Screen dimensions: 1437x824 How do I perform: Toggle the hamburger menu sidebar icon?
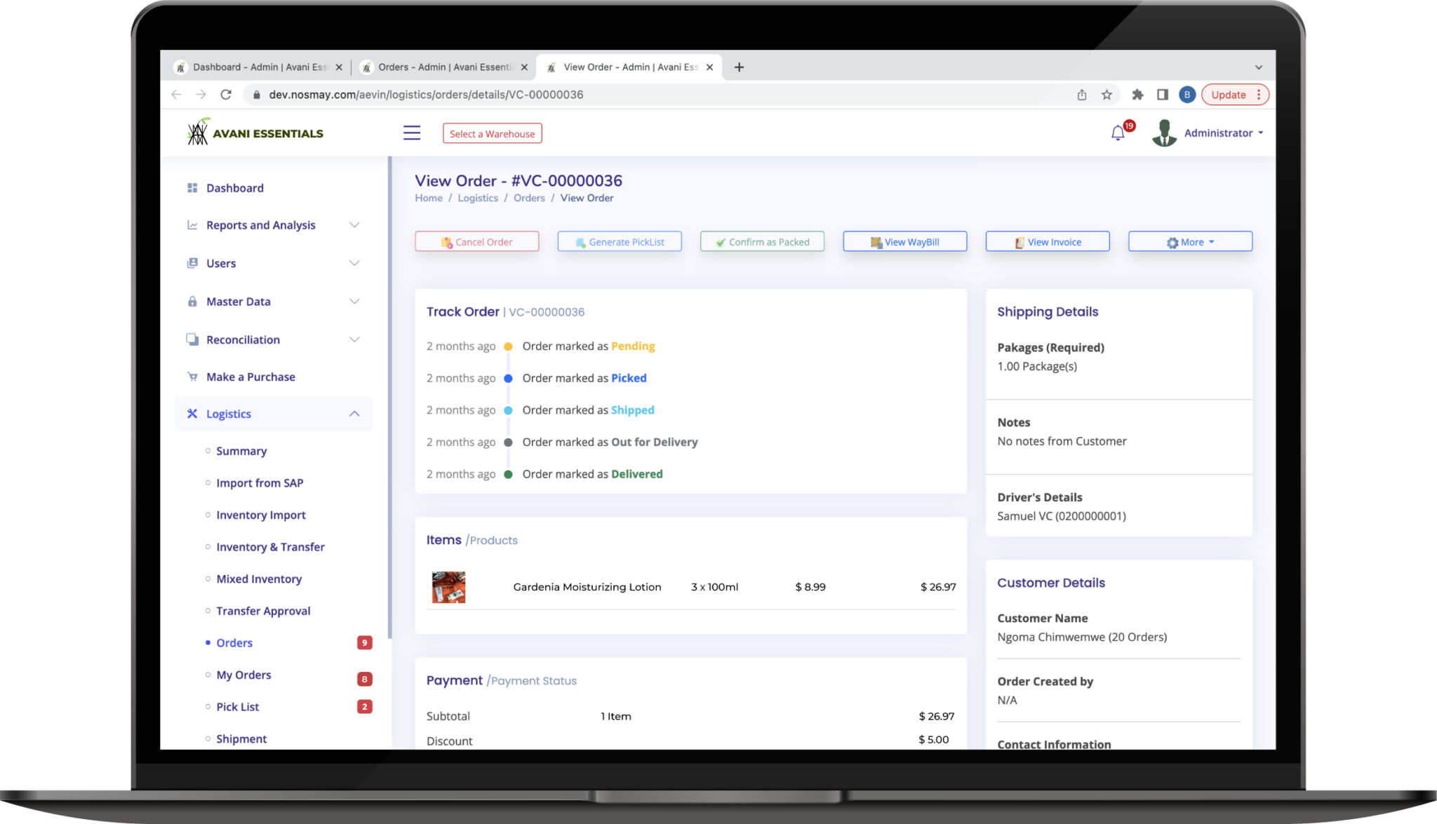[412, 133]
